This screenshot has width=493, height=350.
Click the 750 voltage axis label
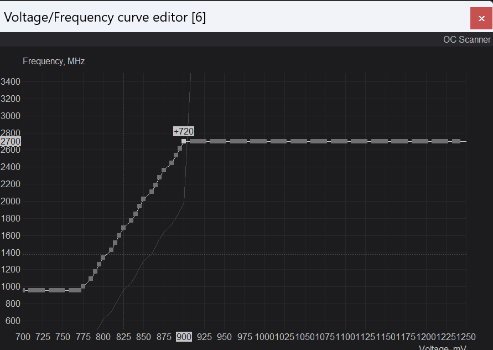click(x=63, y=337)
